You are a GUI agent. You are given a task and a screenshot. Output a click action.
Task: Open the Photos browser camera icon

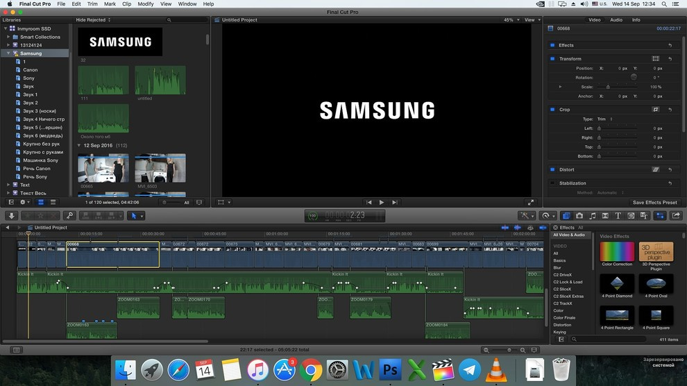[x=579, y=216]
